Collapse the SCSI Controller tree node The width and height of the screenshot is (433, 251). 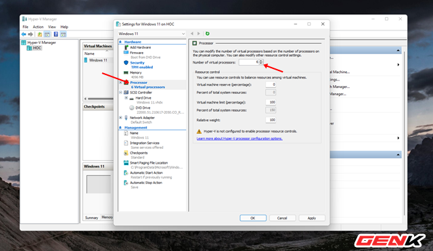tap(120, 93)
